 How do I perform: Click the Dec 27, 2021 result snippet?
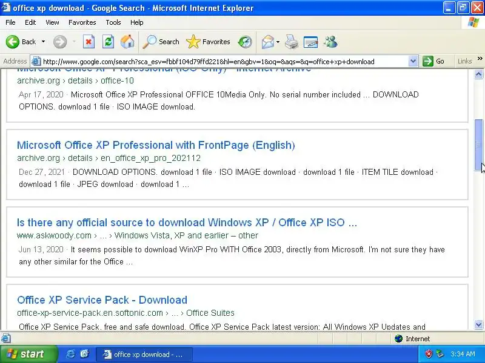tap(229, 178)
